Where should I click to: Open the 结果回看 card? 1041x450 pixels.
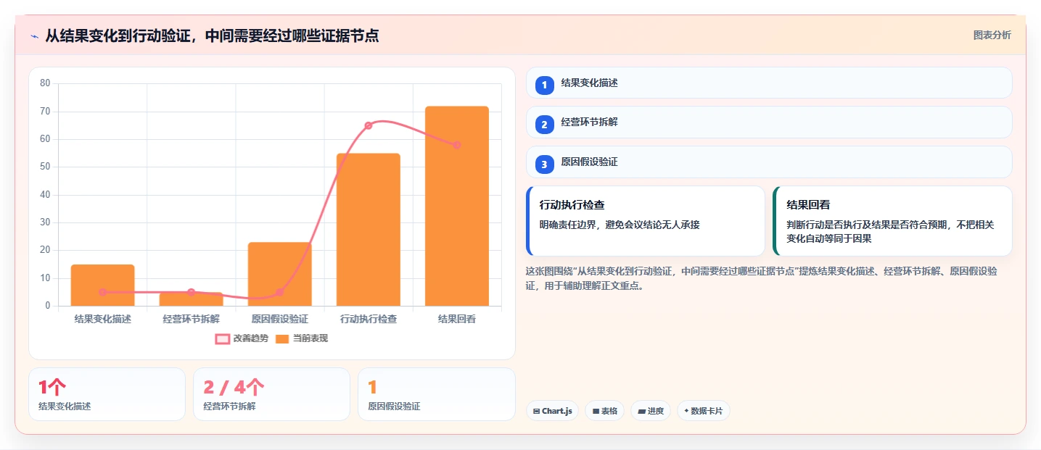point(892,221)
